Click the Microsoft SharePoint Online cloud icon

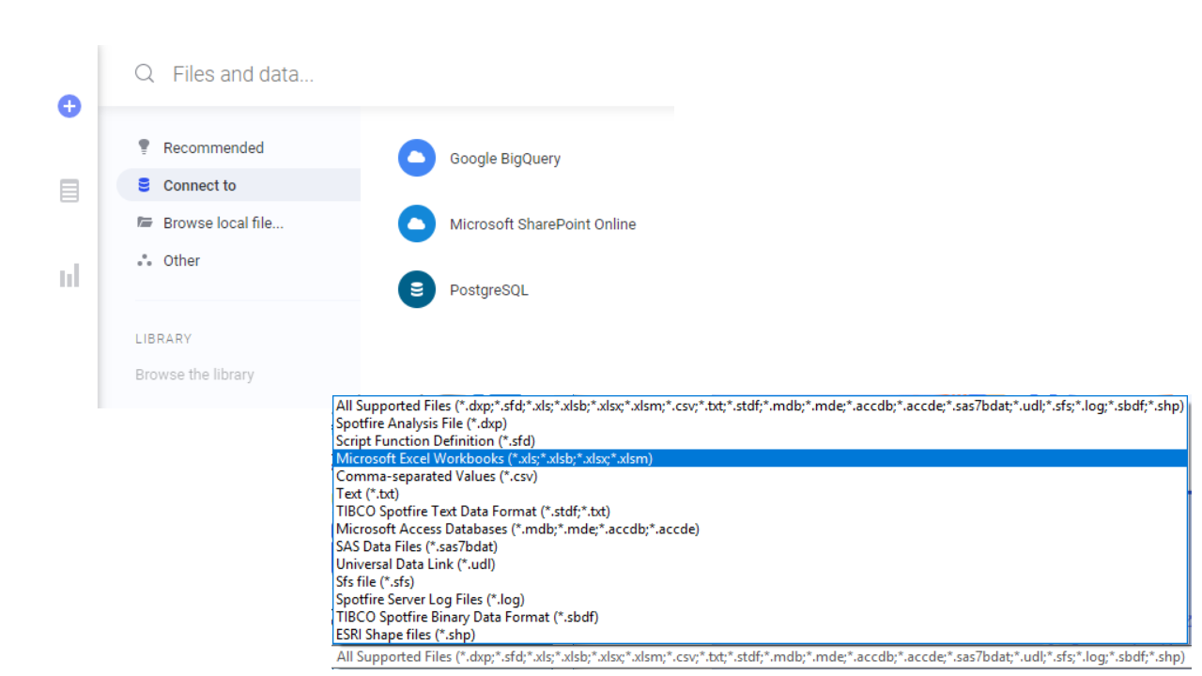coord(417,223)
